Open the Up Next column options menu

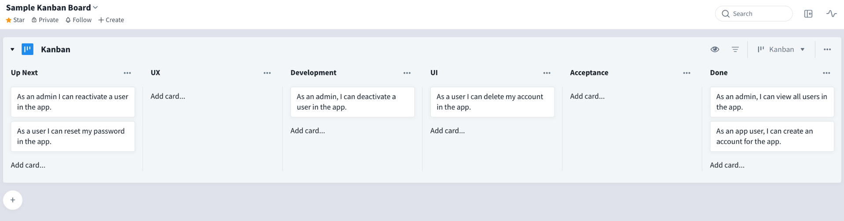(x=127, y=73)
